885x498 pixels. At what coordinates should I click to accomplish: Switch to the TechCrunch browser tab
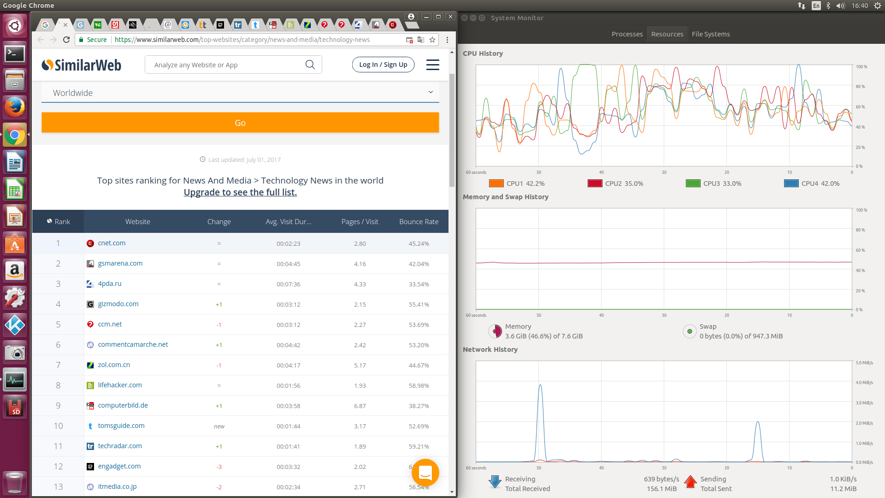98,25
